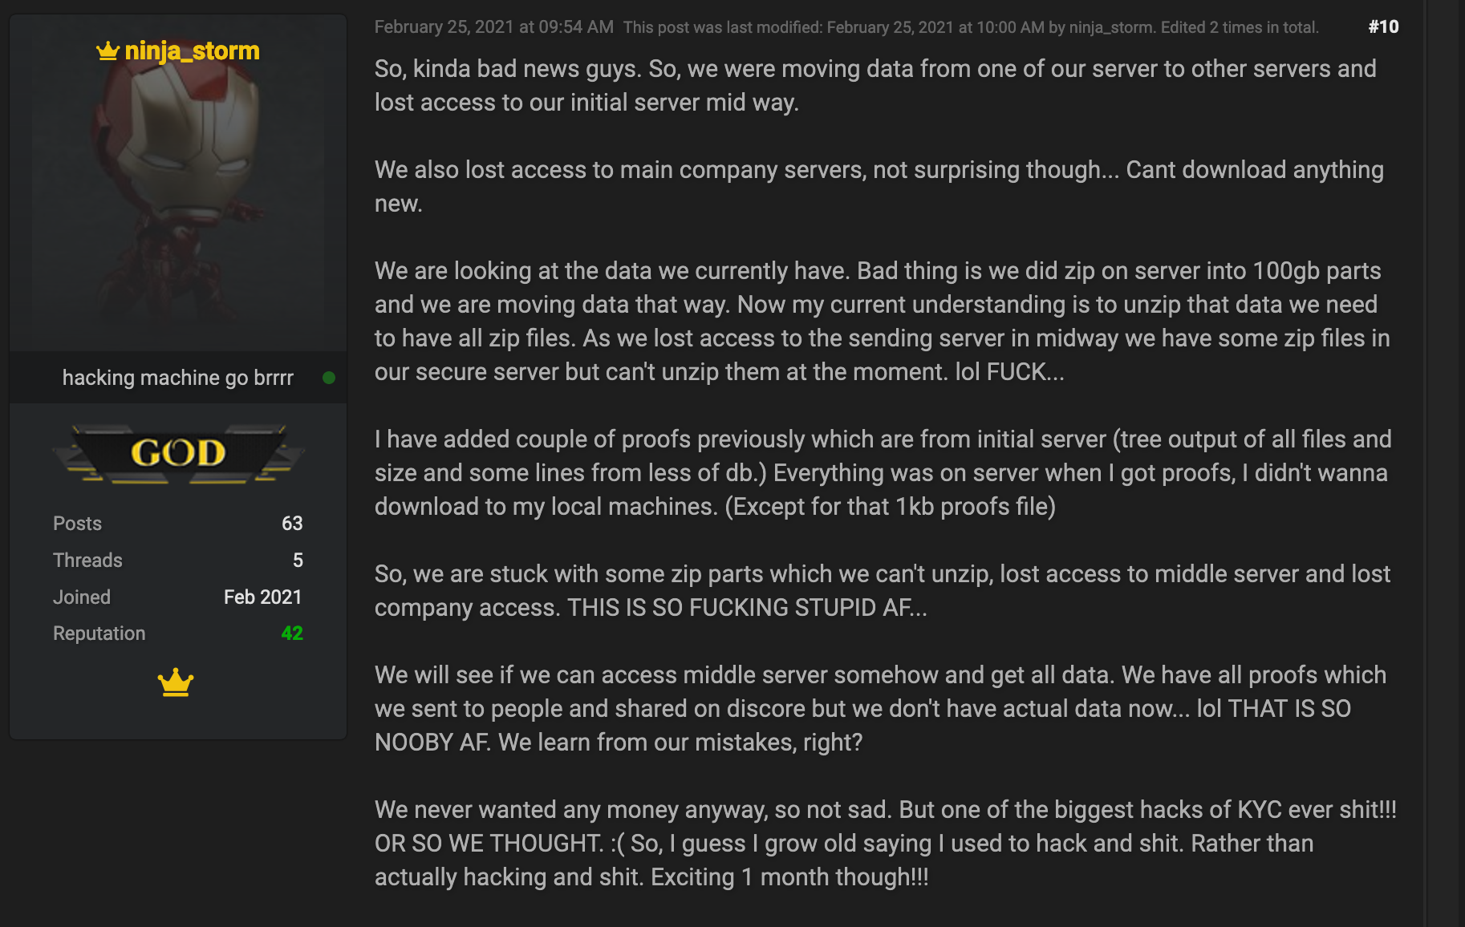The height and width of the screenshot is (927, 1465).
Task: Click the green online status dot
Action: coord(329,378)
